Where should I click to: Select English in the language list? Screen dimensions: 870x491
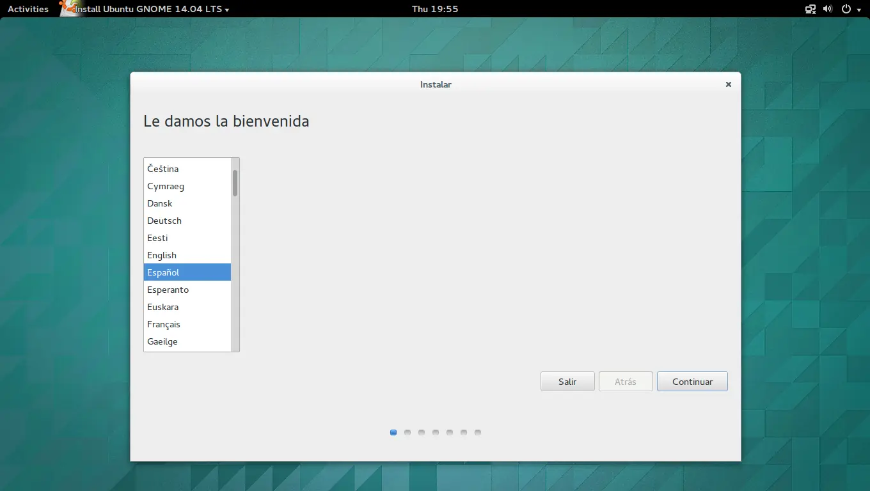(187, 255)
